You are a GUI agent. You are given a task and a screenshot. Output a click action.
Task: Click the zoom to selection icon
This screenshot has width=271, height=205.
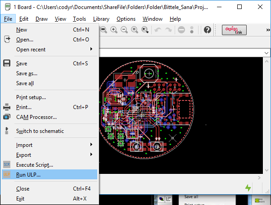click(145, 30)
